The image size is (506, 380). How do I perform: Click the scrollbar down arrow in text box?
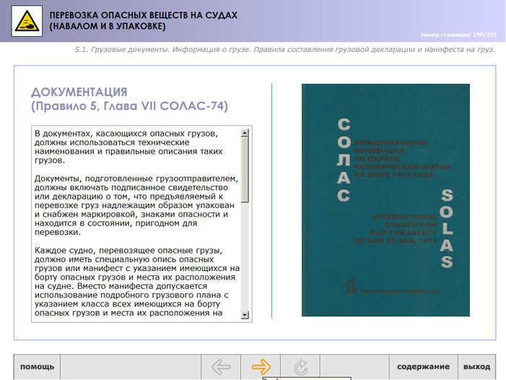pos(245,315)
